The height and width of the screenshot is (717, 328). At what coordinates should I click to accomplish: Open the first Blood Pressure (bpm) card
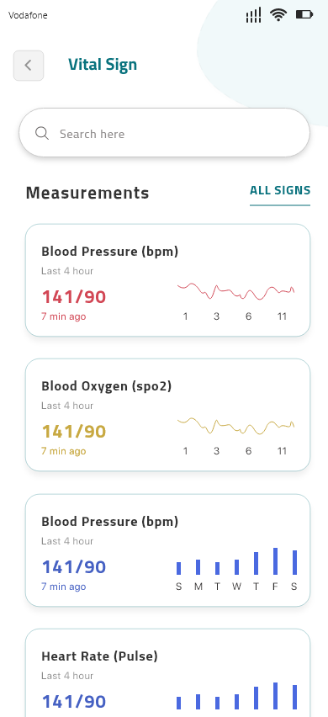click(x=167, y=280)
